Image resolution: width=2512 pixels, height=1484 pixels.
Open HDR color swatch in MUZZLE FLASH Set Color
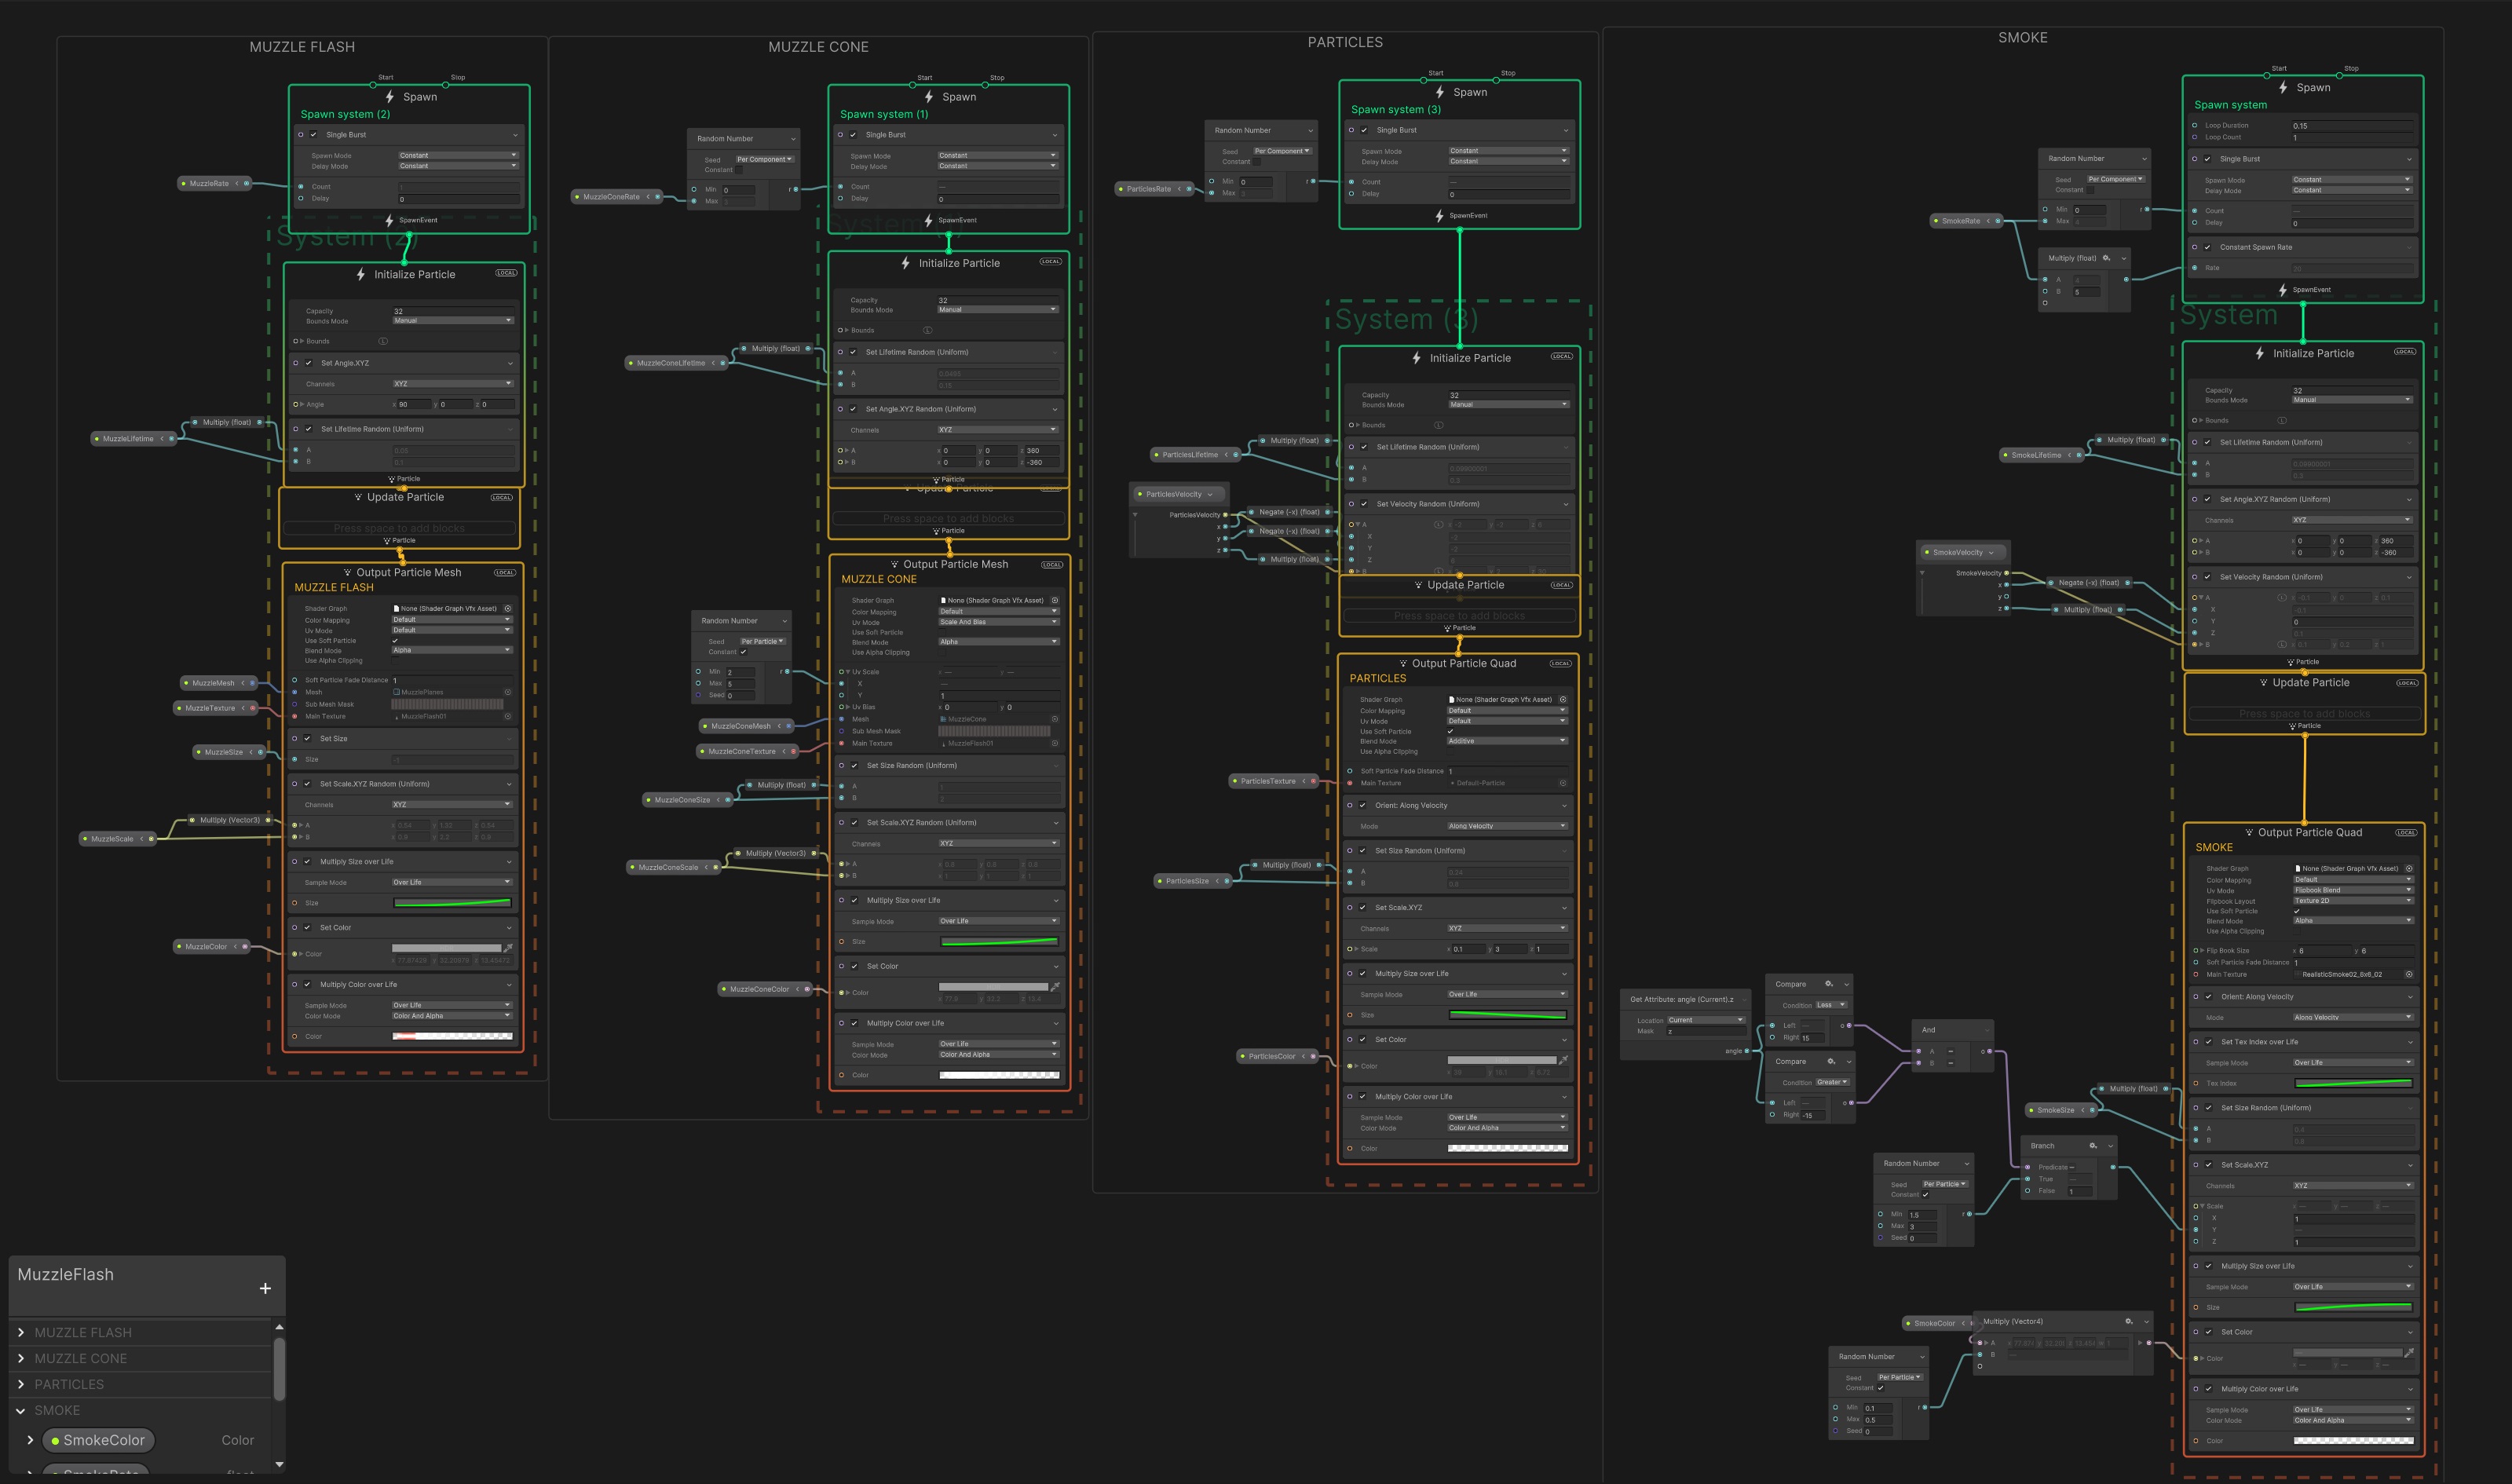point(446,947)
